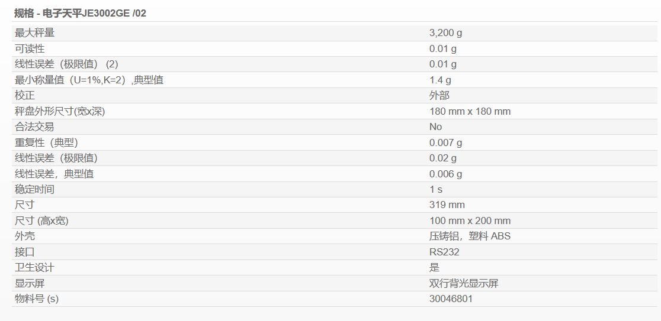Select the 可读性 specification label
The height and width of the screenshot is (321, 661).
30,48
